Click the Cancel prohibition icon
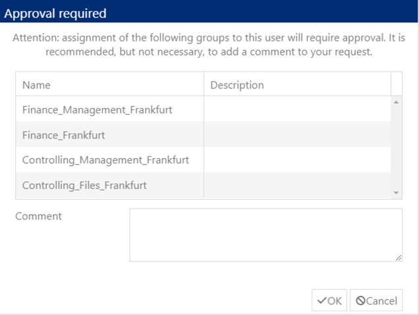The width and height of the screenshot is (419, 315). [360, 301]
